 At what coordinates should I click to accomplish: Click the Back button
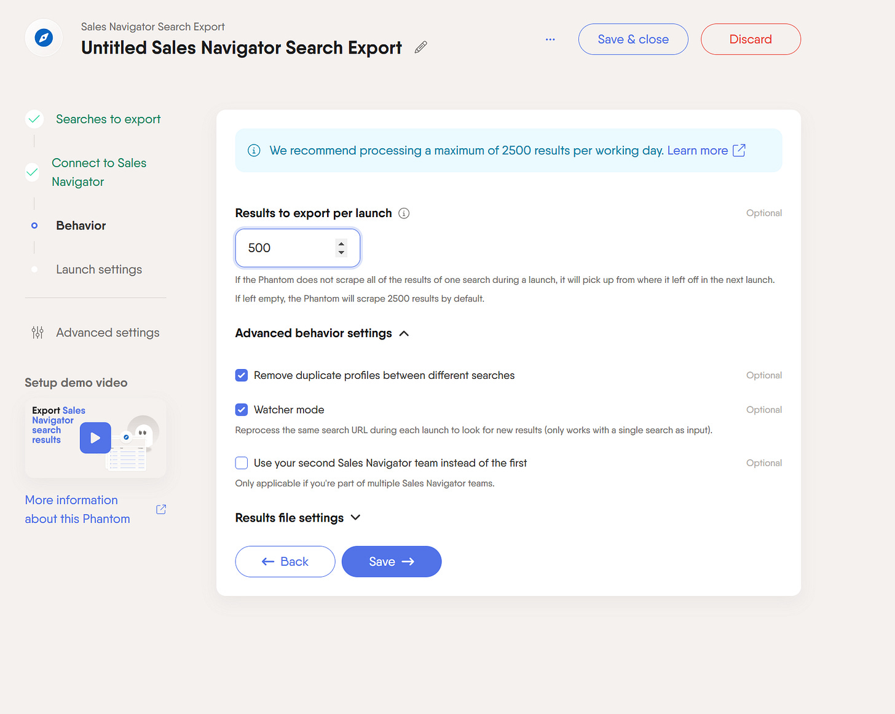pos(285,561)
